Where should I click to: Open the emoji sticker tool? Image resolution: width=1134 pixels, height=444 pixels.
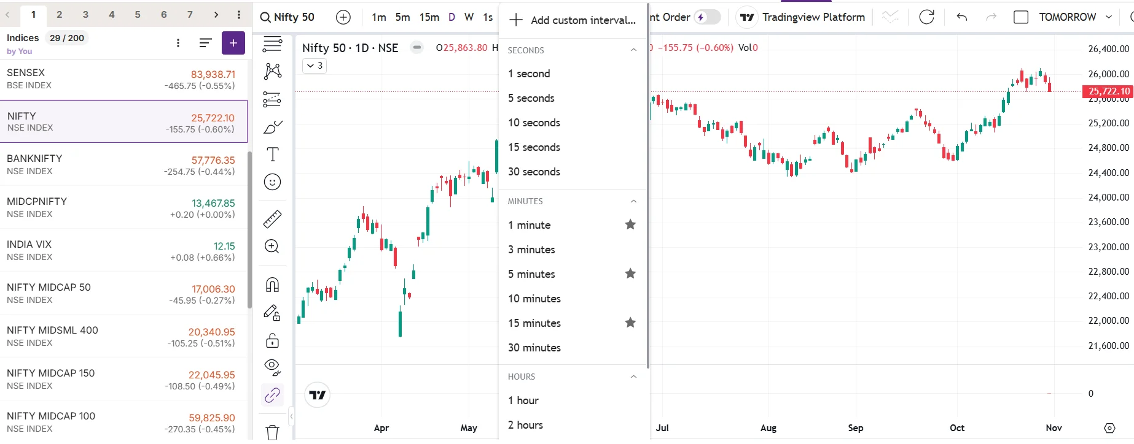point(272,182)
